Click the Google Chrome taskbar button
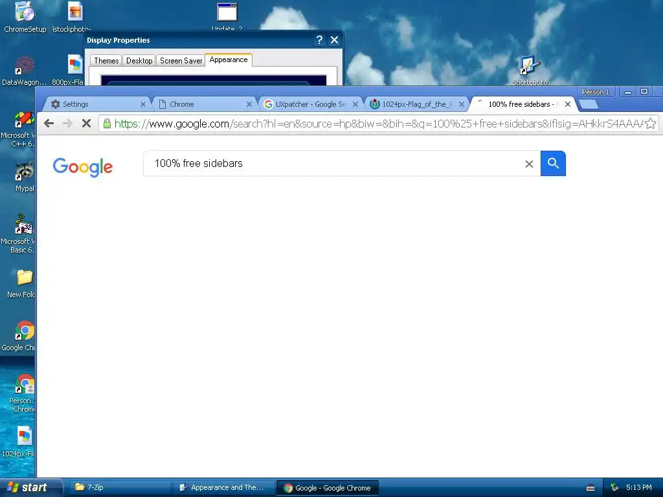Viewport: 663px width, 497px height. [328, 488]
